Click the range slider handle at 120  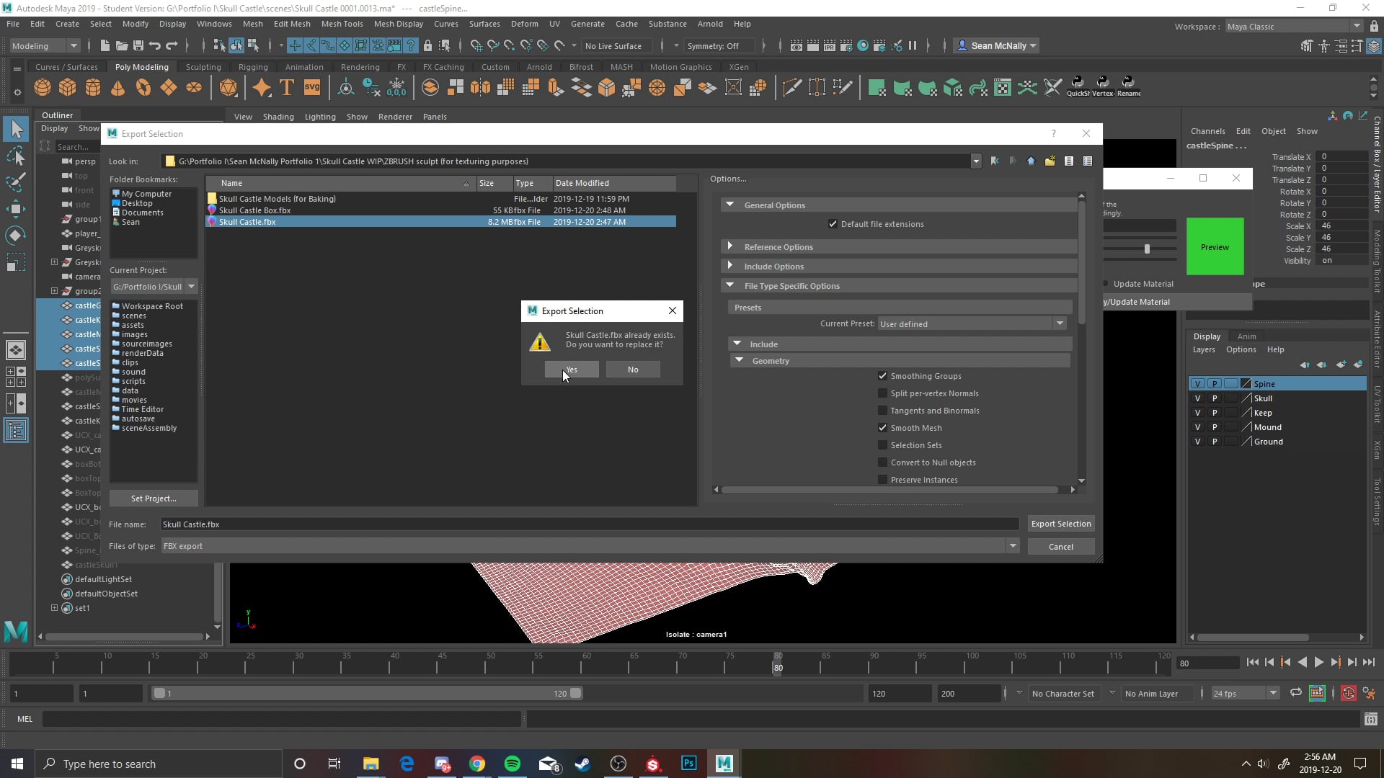575,693
